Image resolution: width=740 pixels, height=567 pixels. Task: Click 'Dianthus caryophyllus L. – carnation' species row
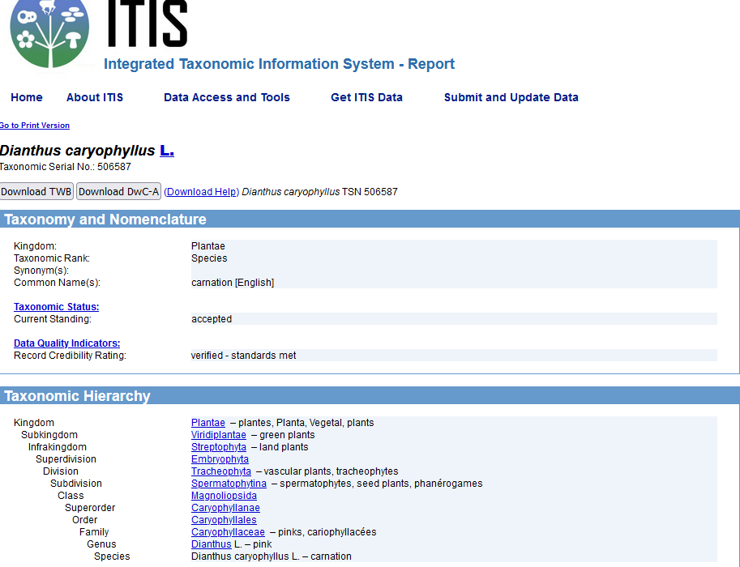tap(271, 556)
